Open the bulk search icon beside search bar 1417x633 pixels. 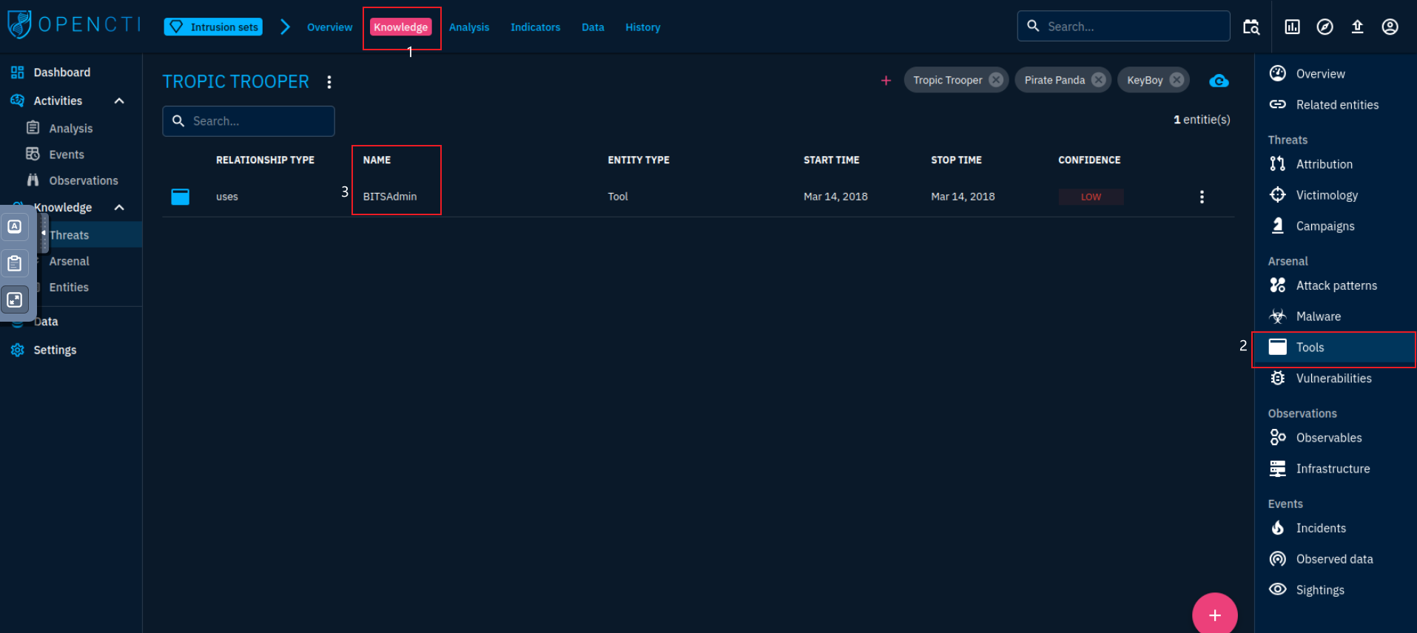(1251, 27)
